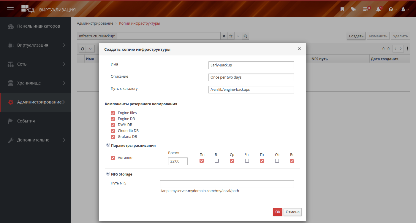The image size is (416, 223).
Task: Uncheck the Grafana DB checkbox
Action: pos(113,137)
